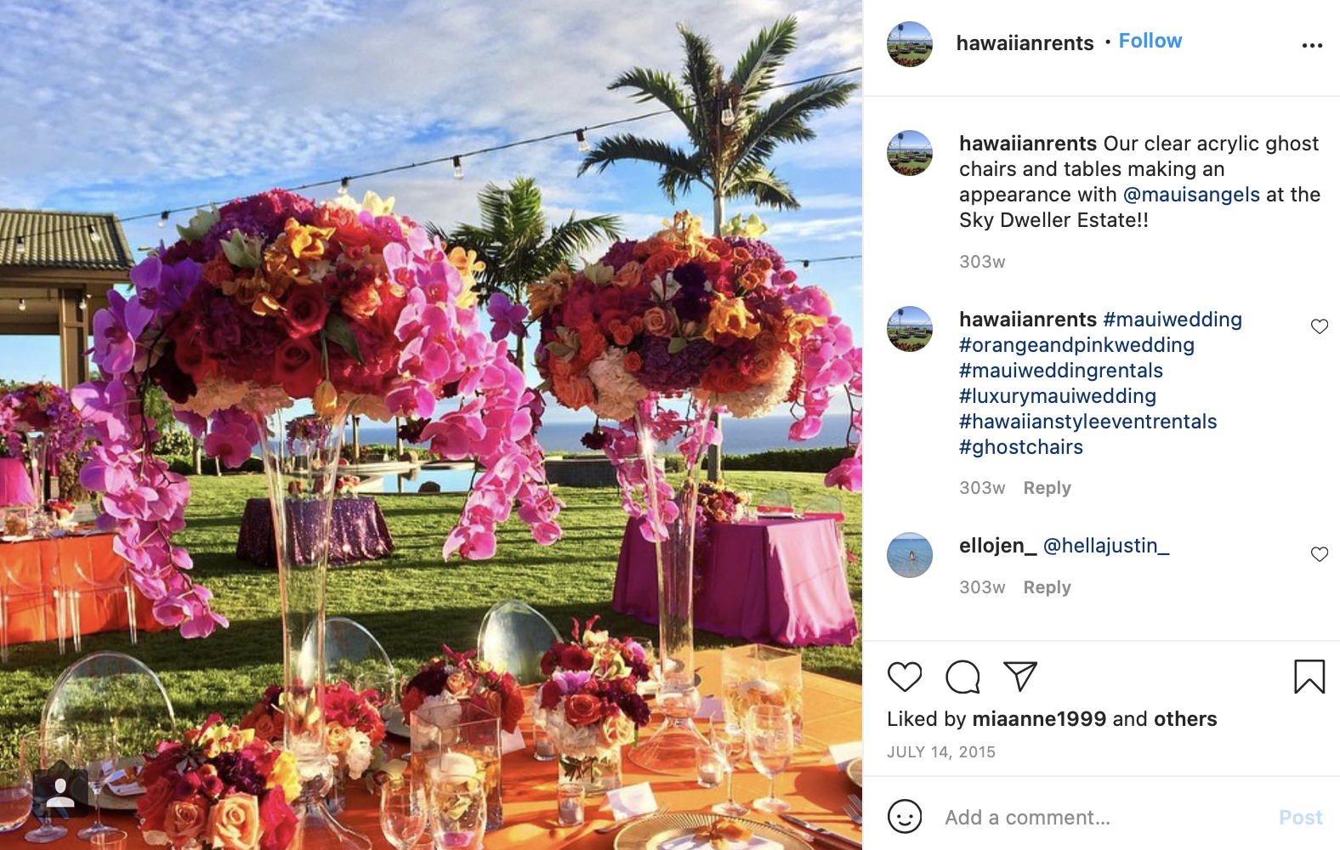The width and height of the screenshot is (1340, 850).
Task: Follow the hawaiianrents account
Action: pyautogui.click(x=1150, y=41)
